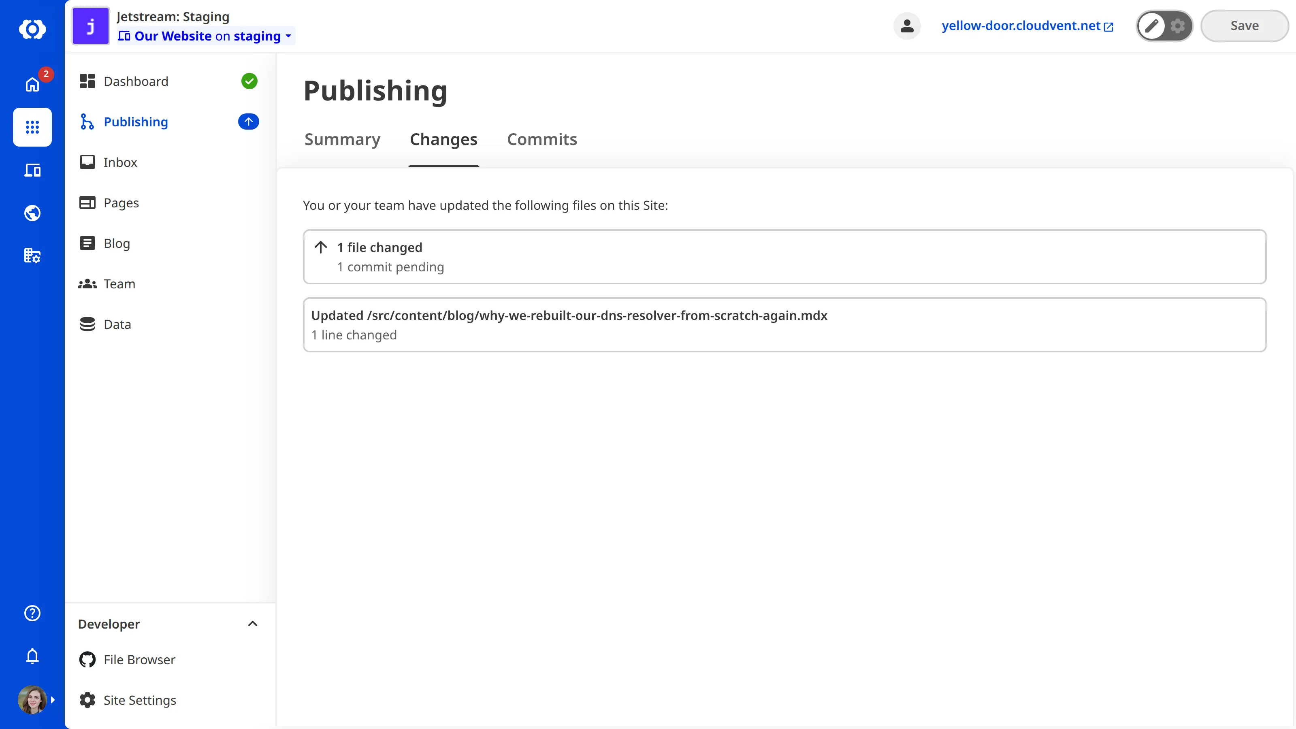Select the Changes tab
The height and width of the screenshot is (729, 1296).
[x=443, y=139]
